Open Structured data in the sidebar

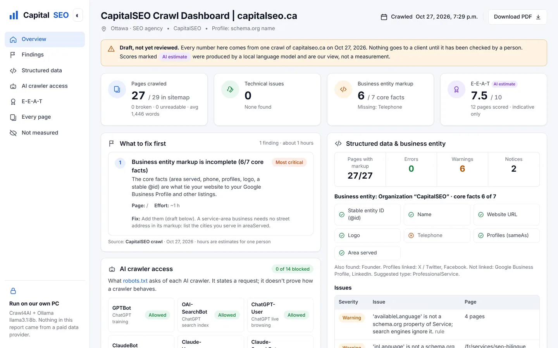click(45, 70)
